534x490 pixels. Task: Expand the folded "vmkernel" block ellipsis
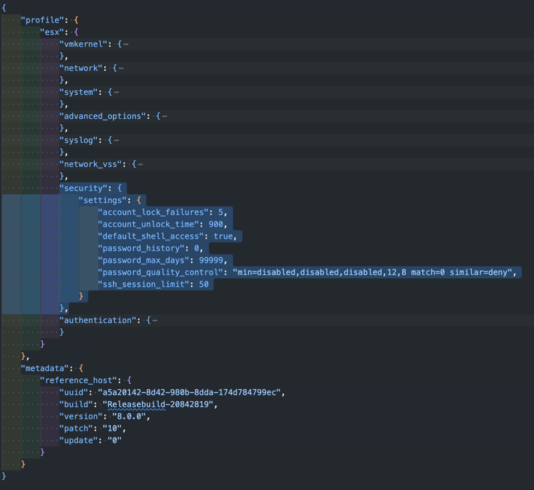[126, 44]
